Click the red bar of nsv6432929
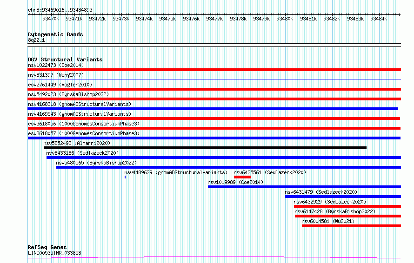 click(x=347, y=206)
